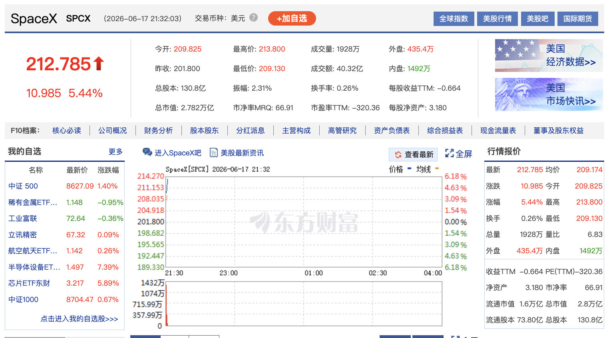Open the 航空航天ETF watchlist entry

coord(33,251)
